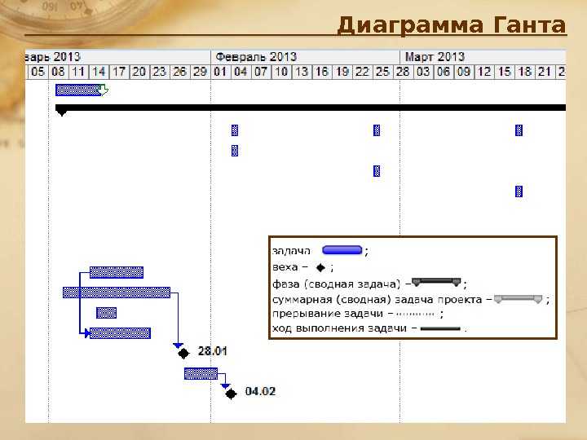This screenshot has width=587, height=440.
Task: Click day cell '14' in timeline header
Action: (99, 72)
